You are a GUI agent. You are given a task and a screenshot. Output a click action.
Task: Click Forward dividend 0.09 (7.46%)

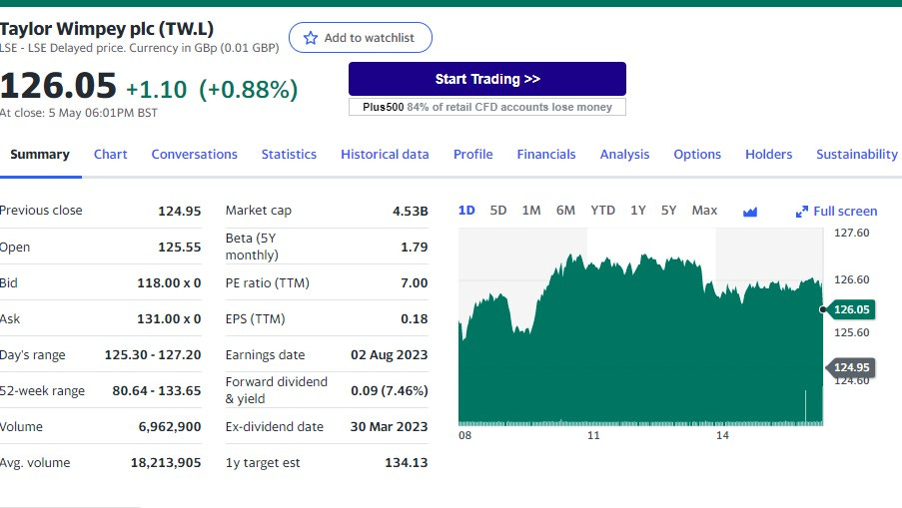390,391
